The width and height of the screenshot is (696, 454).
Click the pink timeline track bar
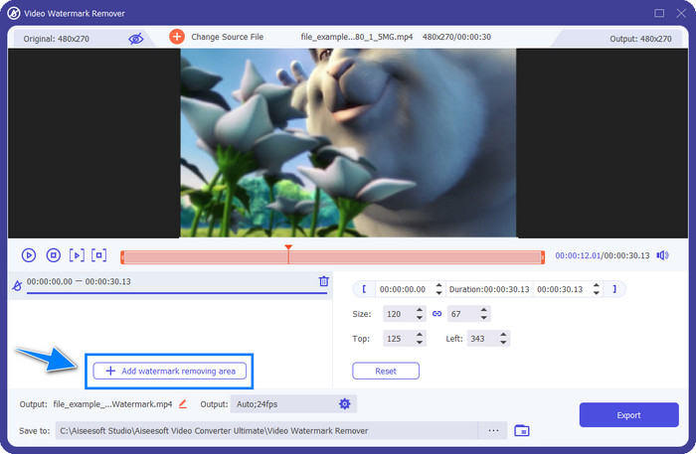(332, 257)
